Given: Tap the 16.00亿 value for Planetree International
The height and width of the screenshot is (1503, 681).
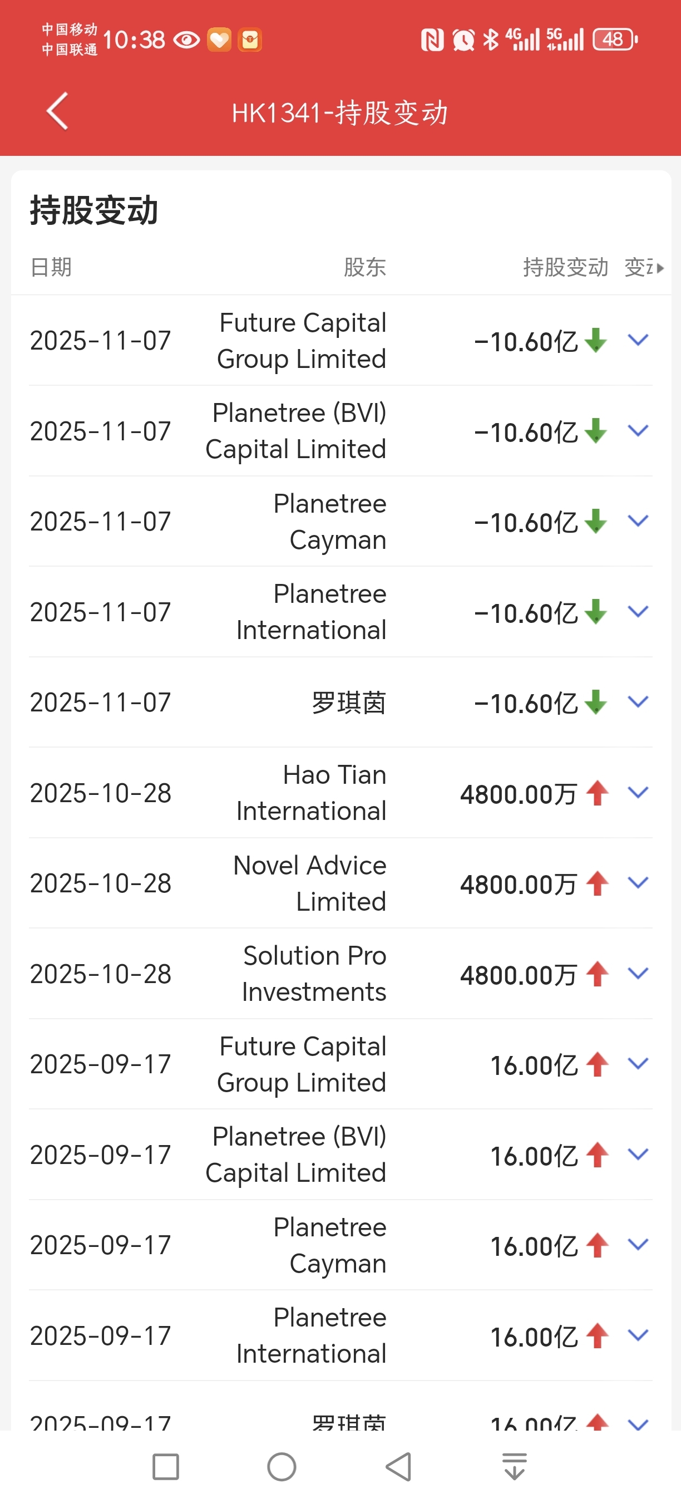Looking at the screenshot, I should (534, 1337).
